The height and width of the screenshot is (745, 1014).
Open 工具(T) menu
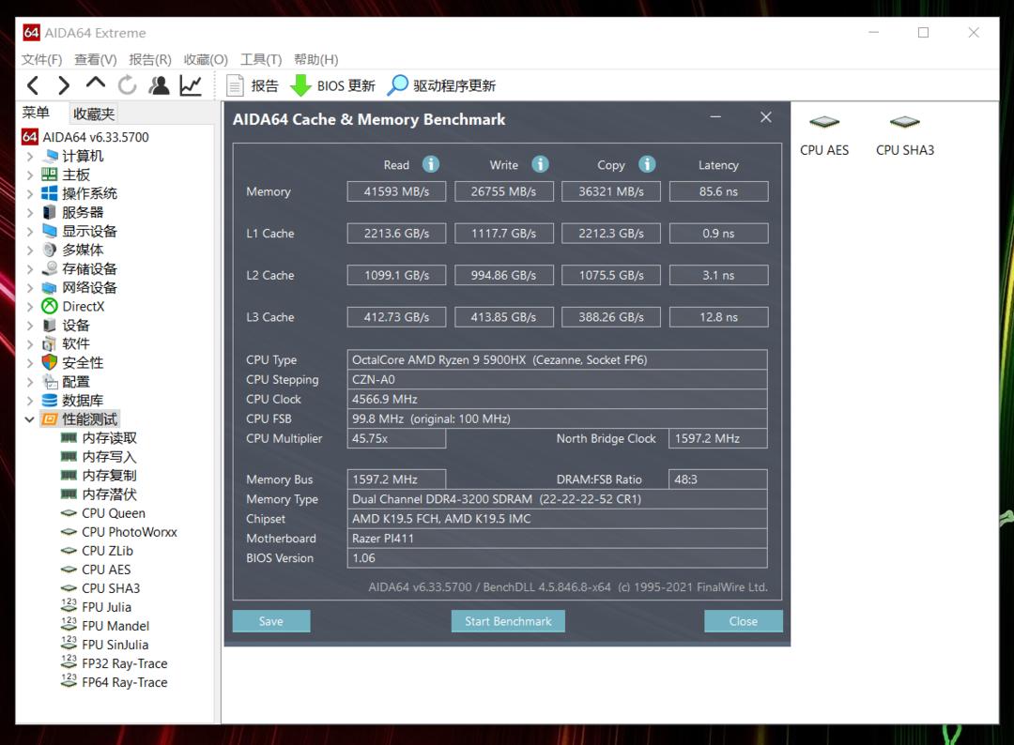click(x=261, y=59)
